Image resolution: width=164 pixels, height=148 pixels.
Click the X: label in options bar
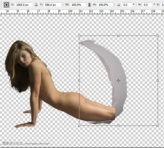coord(12,5)
